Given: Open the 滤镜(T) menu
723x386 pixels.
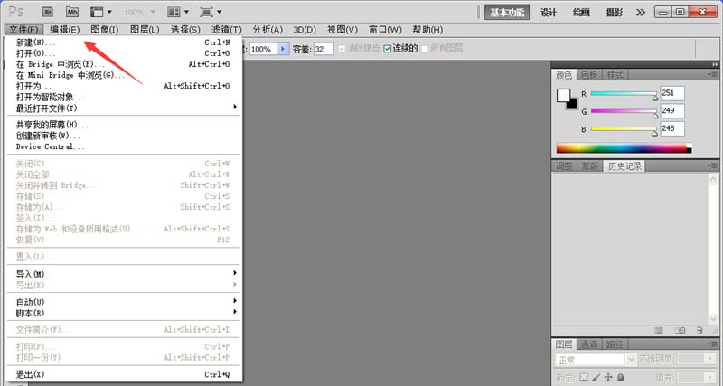Looking at the screenshot, I should [x=227, y=30].
